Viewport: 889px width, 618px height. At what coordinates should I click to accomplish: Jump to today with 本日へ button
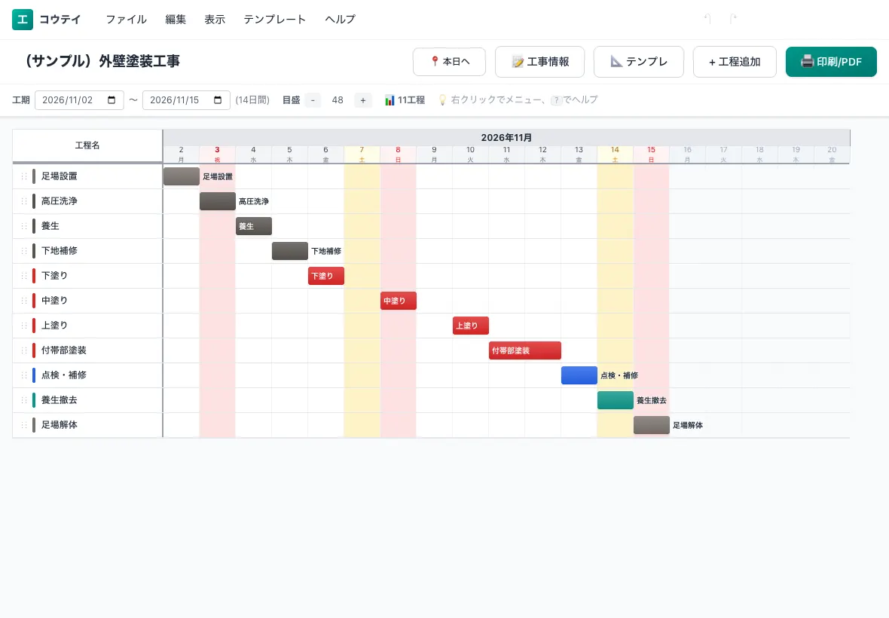[x=449, y=62]
